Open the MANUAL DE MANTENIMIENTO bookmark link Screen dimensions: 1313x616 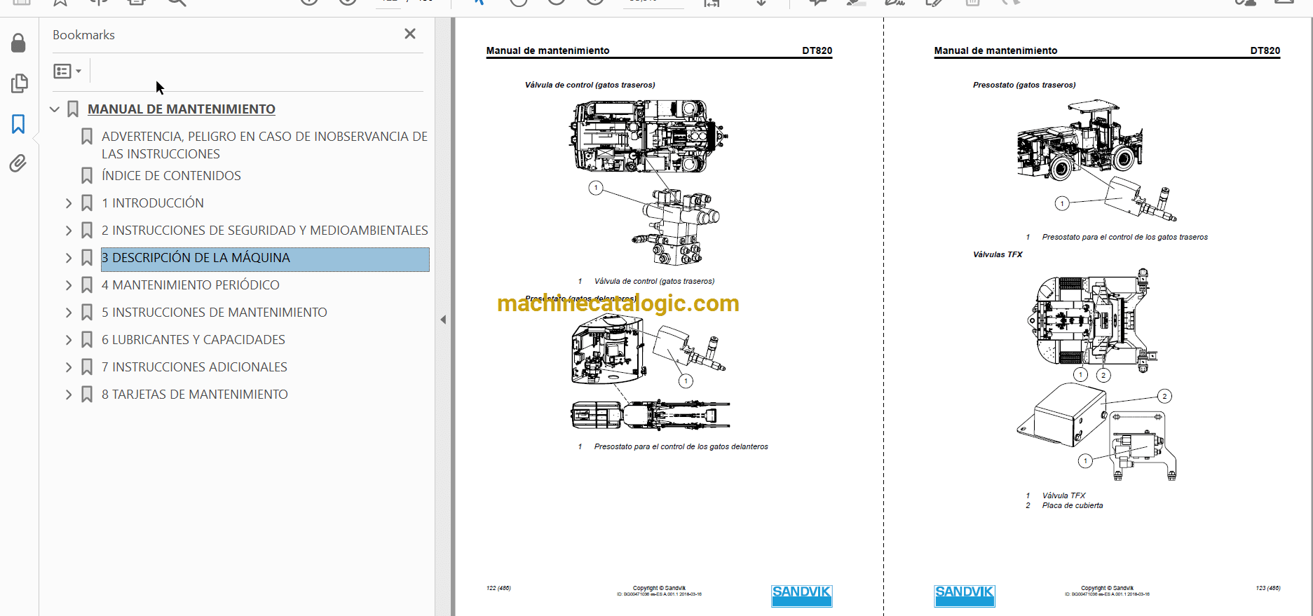(x=182, y=109)
